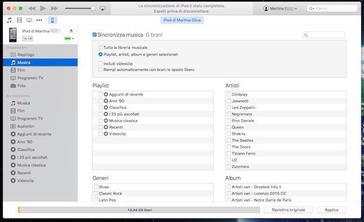Click the play button
Image resolution: width=364 pixels, height=222 pixels.
coord(43,8)
